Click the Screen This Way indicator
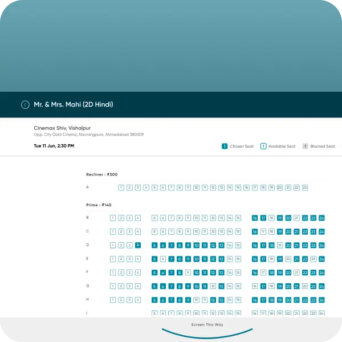 coord(207,325)
